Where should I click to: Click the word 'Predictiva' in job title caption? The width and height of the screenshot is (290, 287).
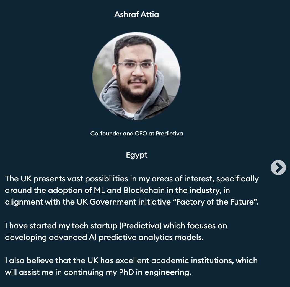[169, 134]
